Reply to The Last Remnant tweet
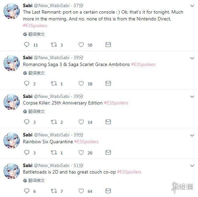Viewport: 198px width, 197px height. [26, 45]
